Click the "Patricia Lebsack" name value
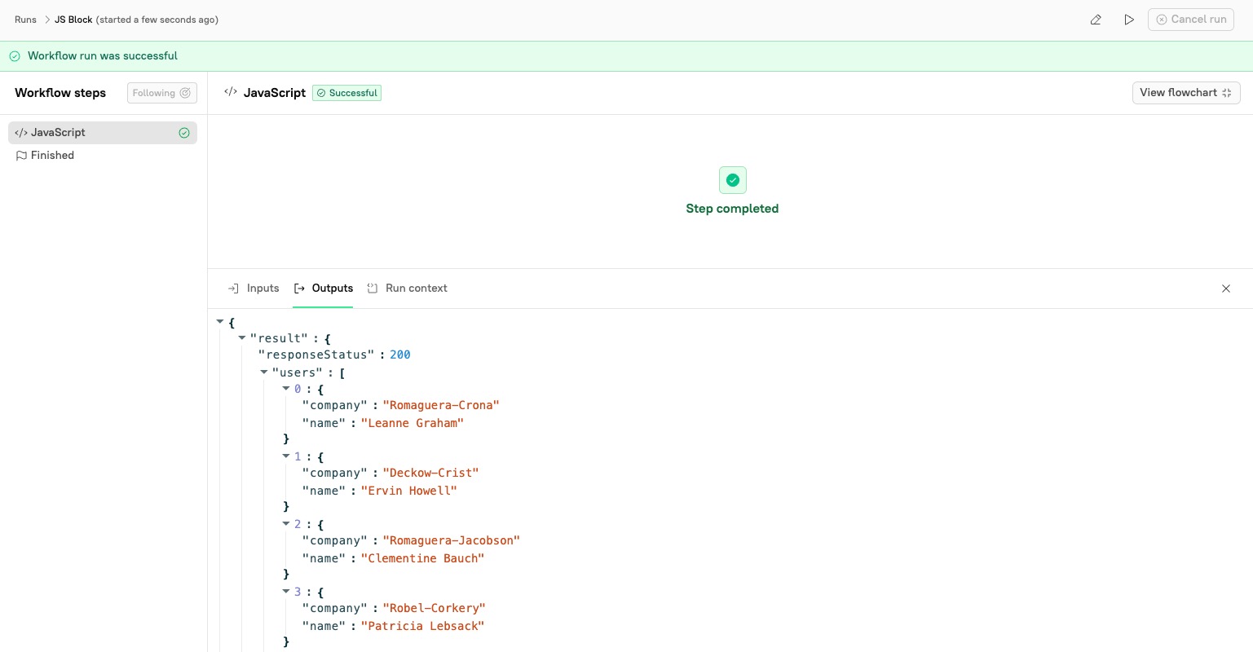The image size is (1253, 652). [422, 626]
